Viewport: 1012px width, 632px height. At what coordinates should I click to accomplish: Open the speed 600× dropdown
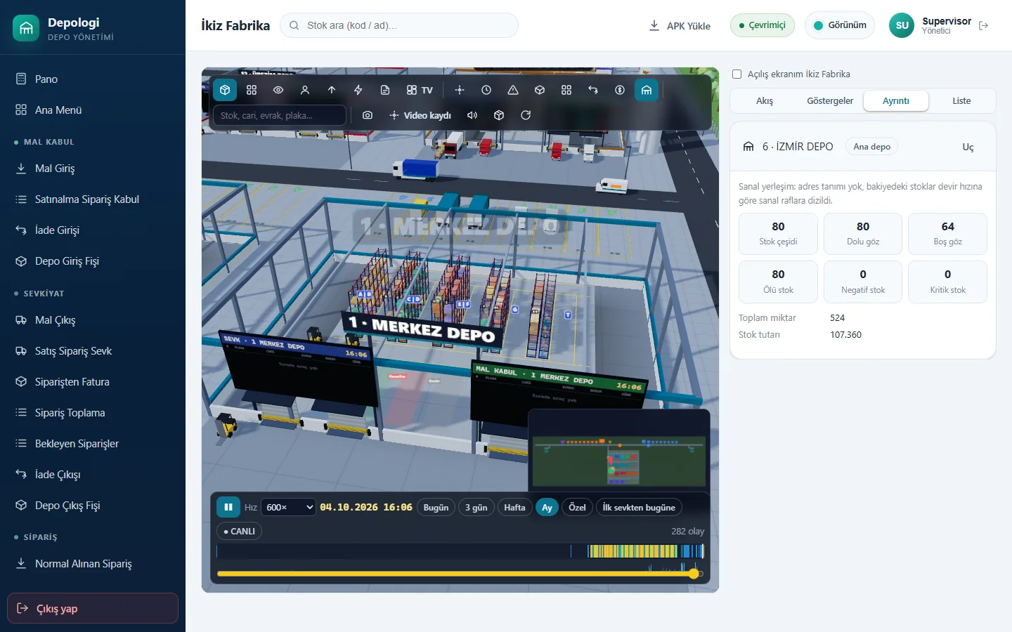[289, 507]
